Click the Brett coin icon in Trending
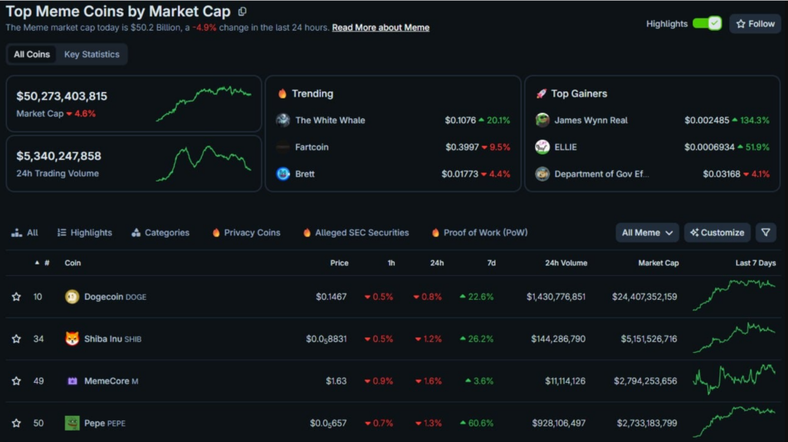This screenshot has width=788, height=442. click(x=283, y=174)
